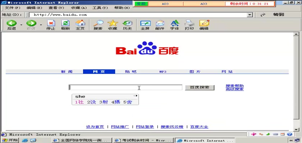
Task: Open the IME soft keyboard icon
Action: click(x=275, y=134)
